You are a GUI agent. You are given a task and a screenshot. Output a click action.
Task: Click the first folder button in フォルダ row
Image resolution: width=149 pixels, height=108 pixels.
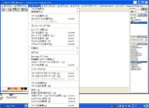[x=139, y=15]
